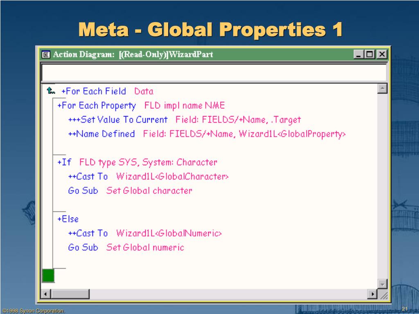This screenshot has height=314, width=419.
Task: Click 'Wizard1L<GlobalCharacter>' text
Action: point(172,177)
